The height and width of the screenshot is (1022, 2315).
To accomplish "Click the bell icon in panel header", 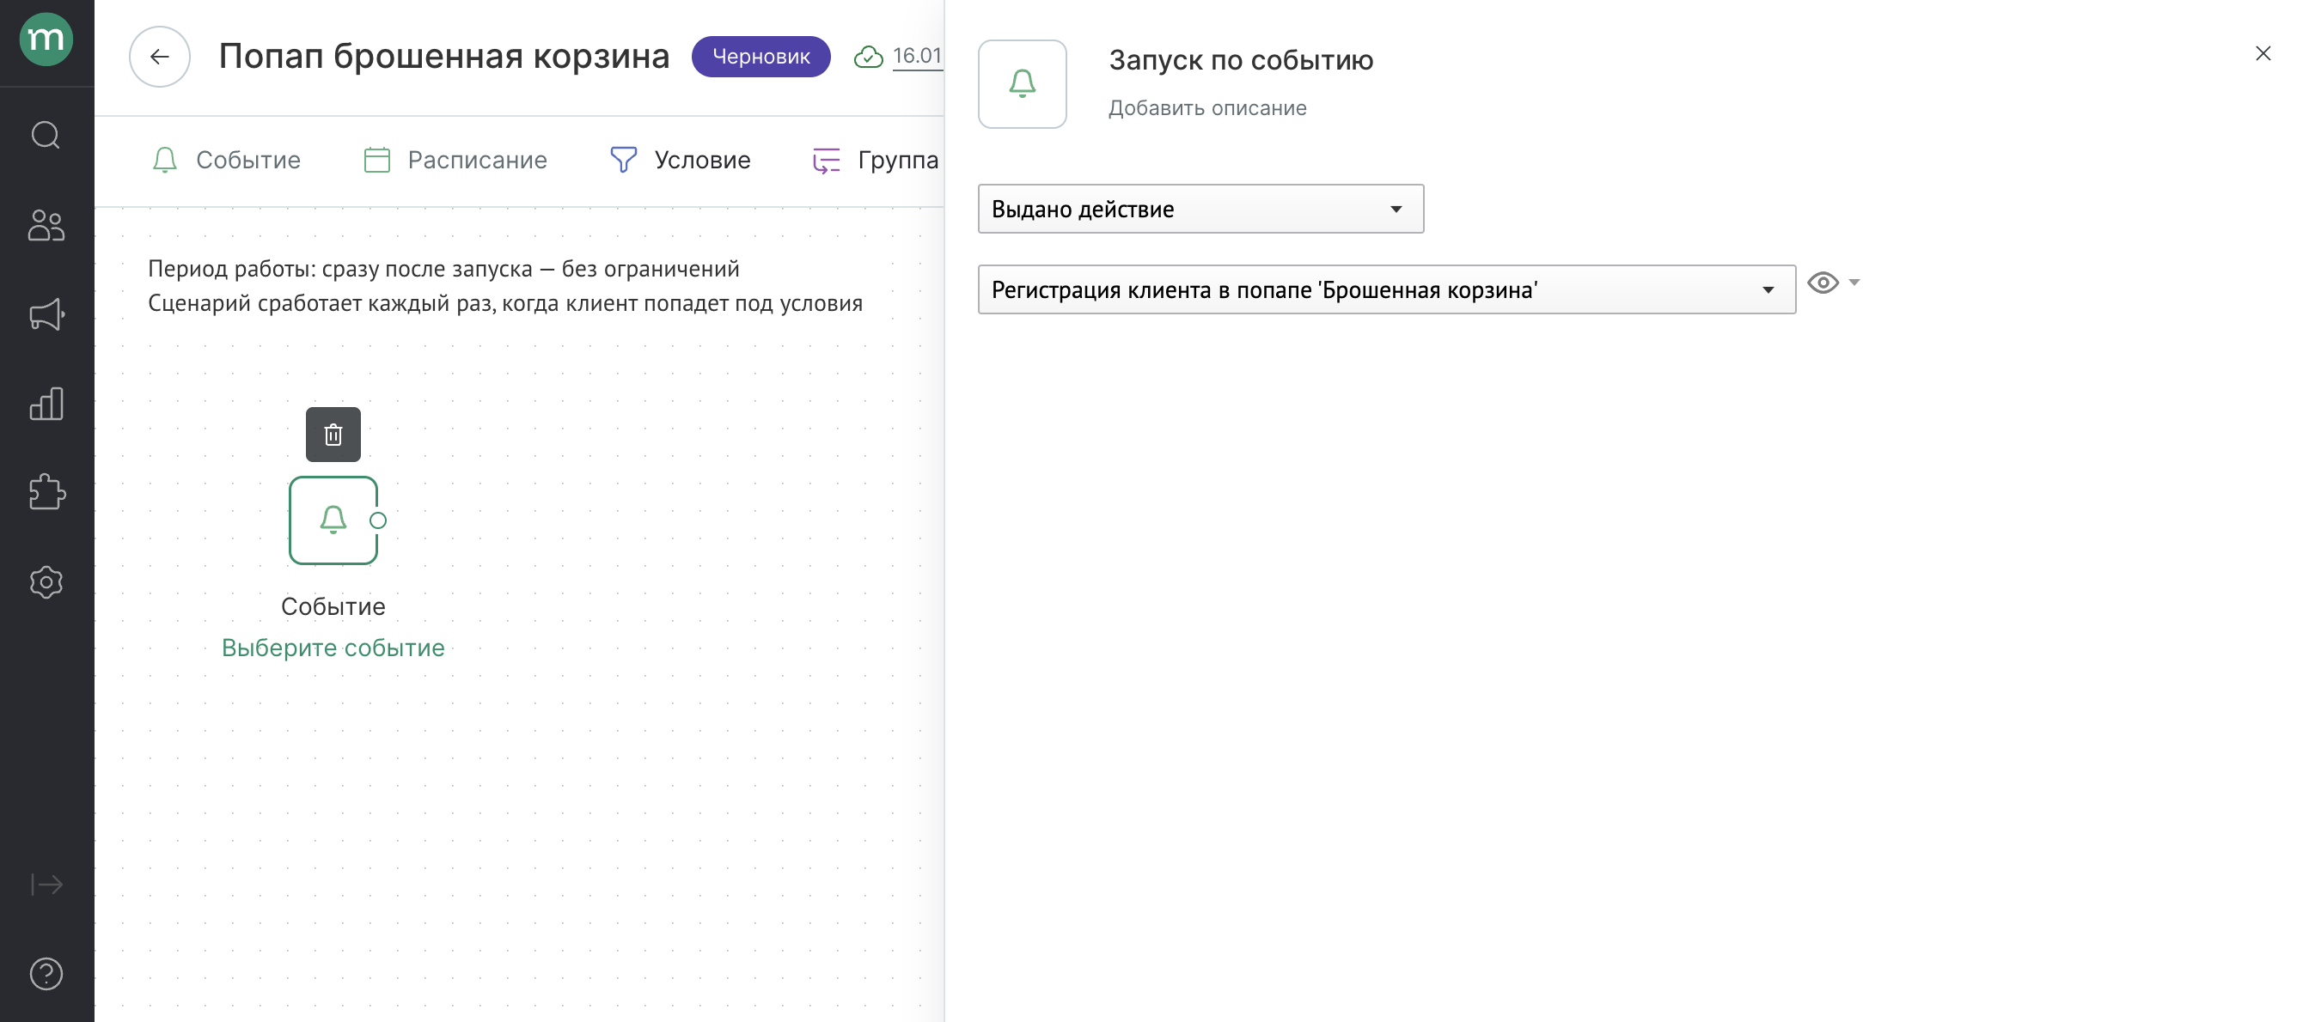I will coord(1022,83).
